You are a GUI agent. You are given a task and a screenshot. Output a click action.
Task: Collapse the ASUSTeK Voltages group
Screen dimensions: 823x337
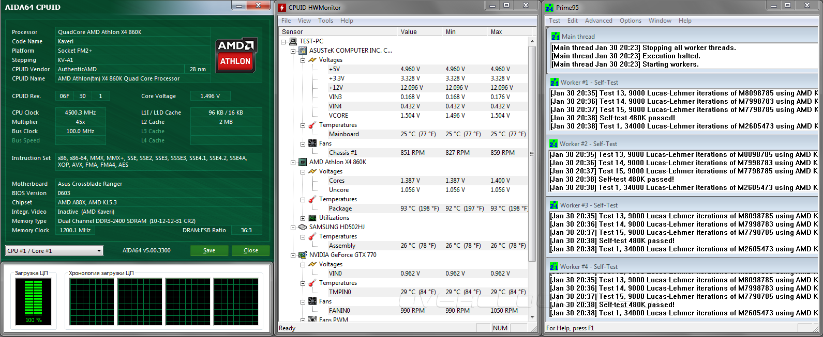[x=303, y=60]
